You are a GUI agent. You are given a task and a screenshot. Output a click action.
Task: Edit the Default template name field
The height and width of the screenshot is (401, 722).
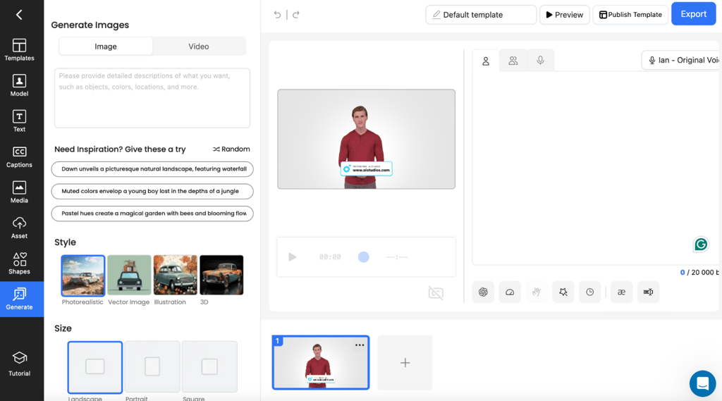(481, 15)
